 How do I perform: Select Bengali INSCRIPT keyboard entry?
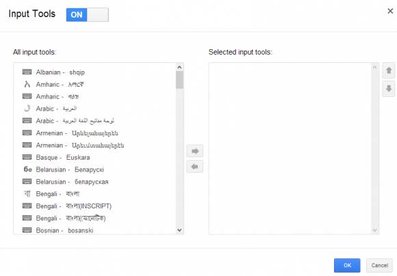click(94, 206)
